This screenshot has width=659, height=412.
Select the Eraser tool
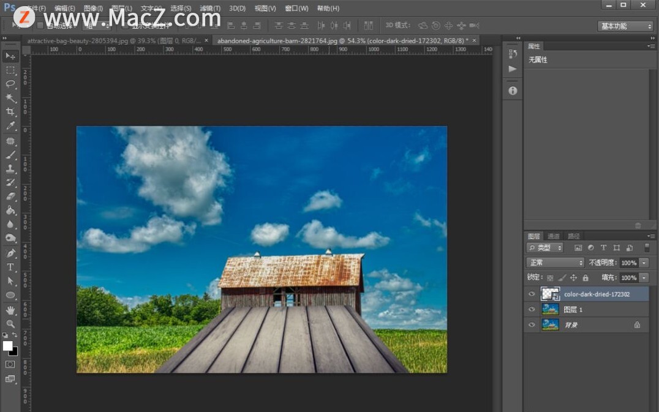click(10, 197)
